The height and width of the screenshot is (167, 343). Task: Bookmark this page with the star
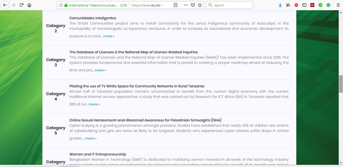[x=200, y=5]
